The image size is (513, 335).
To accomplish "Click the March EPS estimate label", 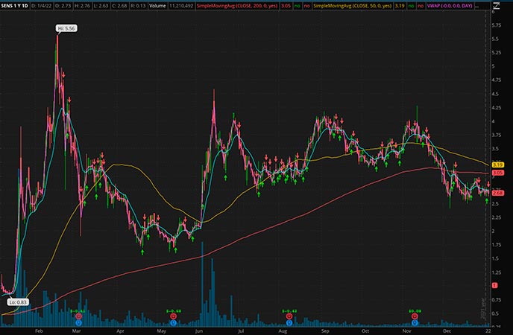I will [x=78, y=311].
